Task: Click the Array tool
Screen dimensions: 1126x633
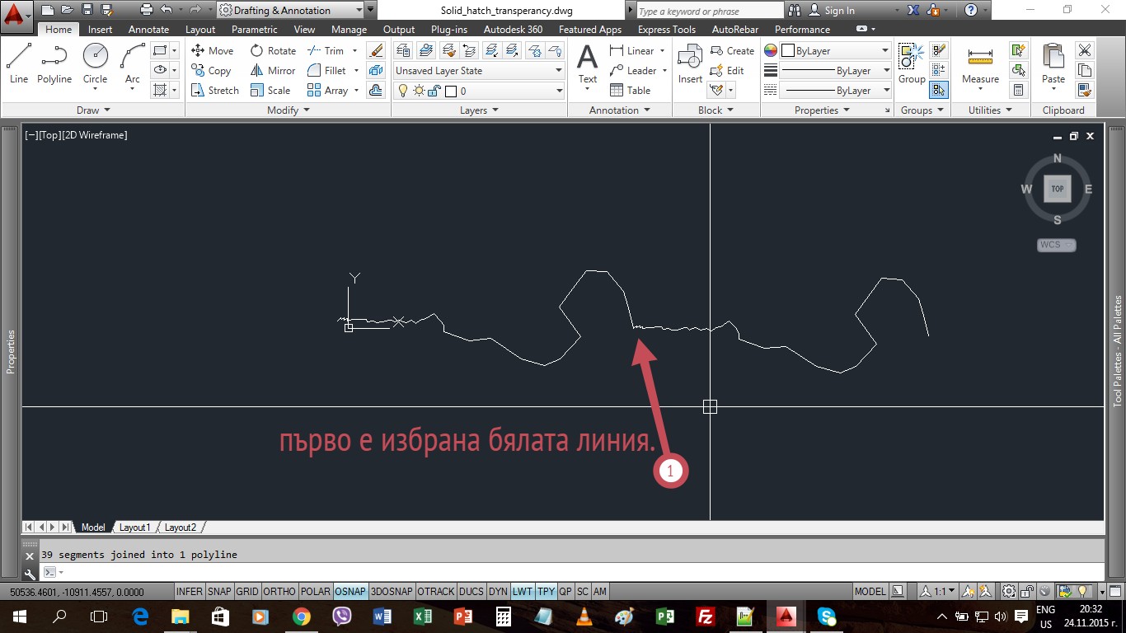Action: pyautogui.click(x=327, y=91)
